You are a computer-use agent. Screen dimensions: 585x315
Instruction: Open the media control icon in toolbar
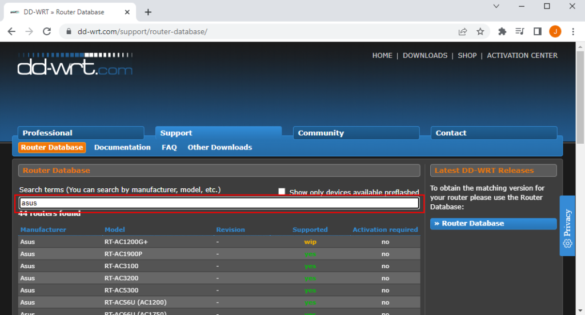coord(520,32)
